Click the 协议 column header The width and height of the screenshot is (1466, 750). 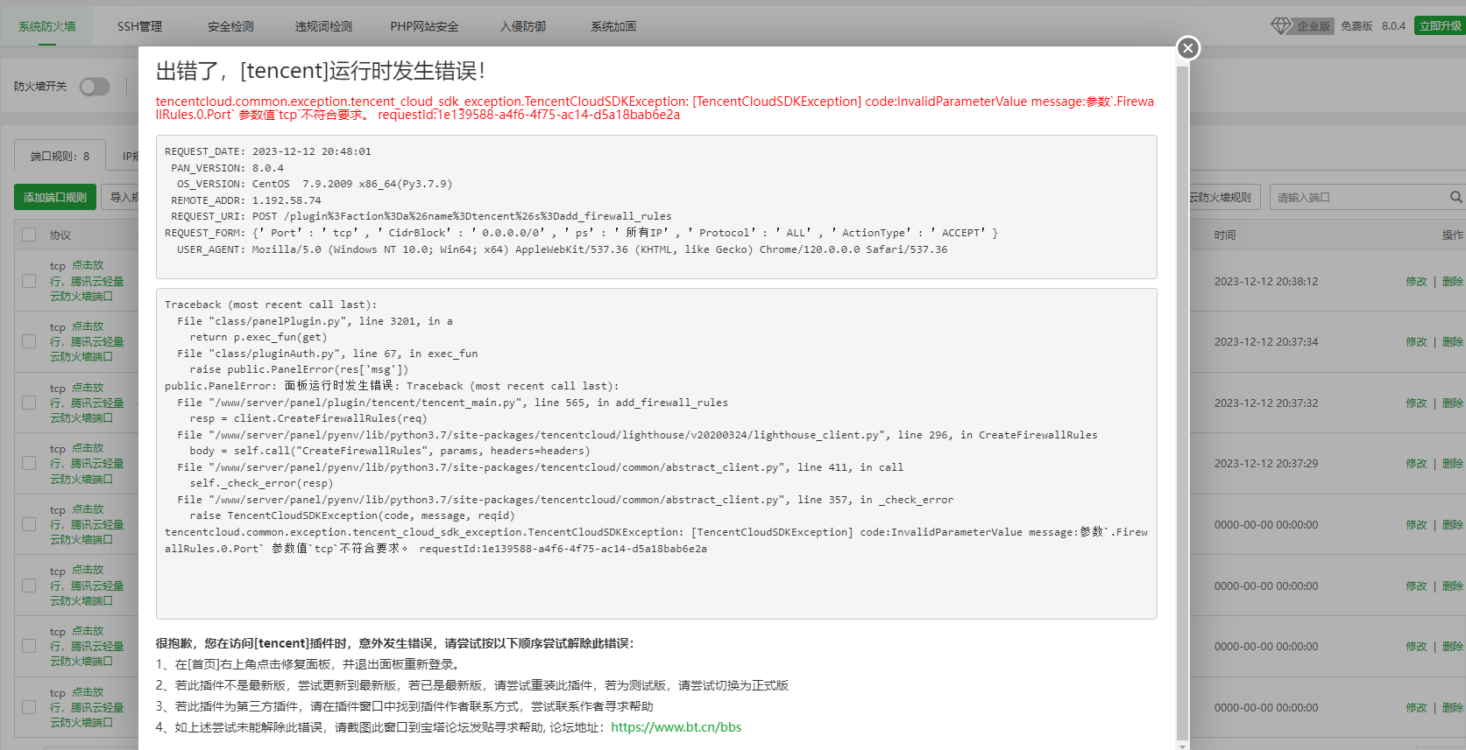[60, 235]
